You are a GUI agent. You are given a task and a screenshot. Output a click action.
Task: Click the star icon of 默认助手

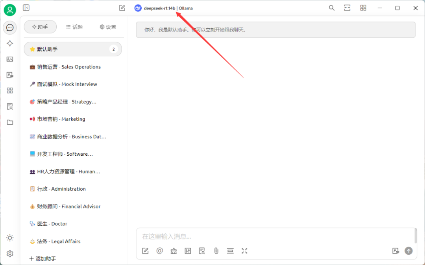click(32, 49)
